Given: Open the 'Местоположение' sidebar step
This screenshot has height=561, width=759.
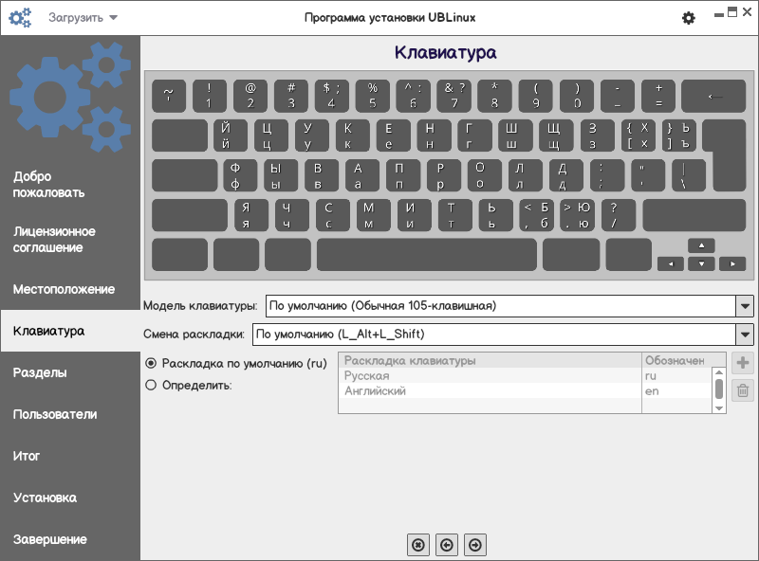Looking at the screenshot, I should pos(64,289).
